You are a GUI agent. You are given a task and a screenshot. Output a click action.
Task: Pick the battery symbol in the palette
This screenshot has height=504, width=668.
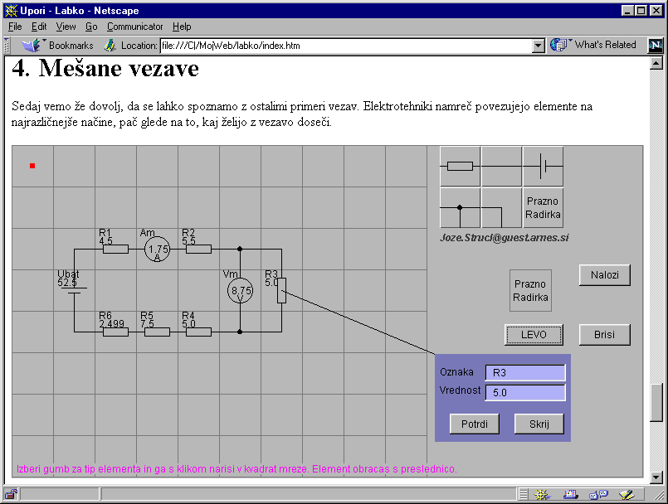(543, 166)
